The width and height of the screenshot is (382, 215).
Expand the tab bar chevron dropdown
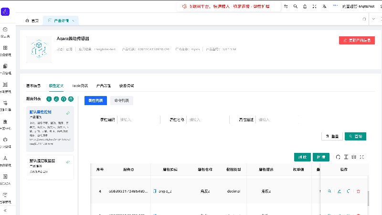point(373,19)
